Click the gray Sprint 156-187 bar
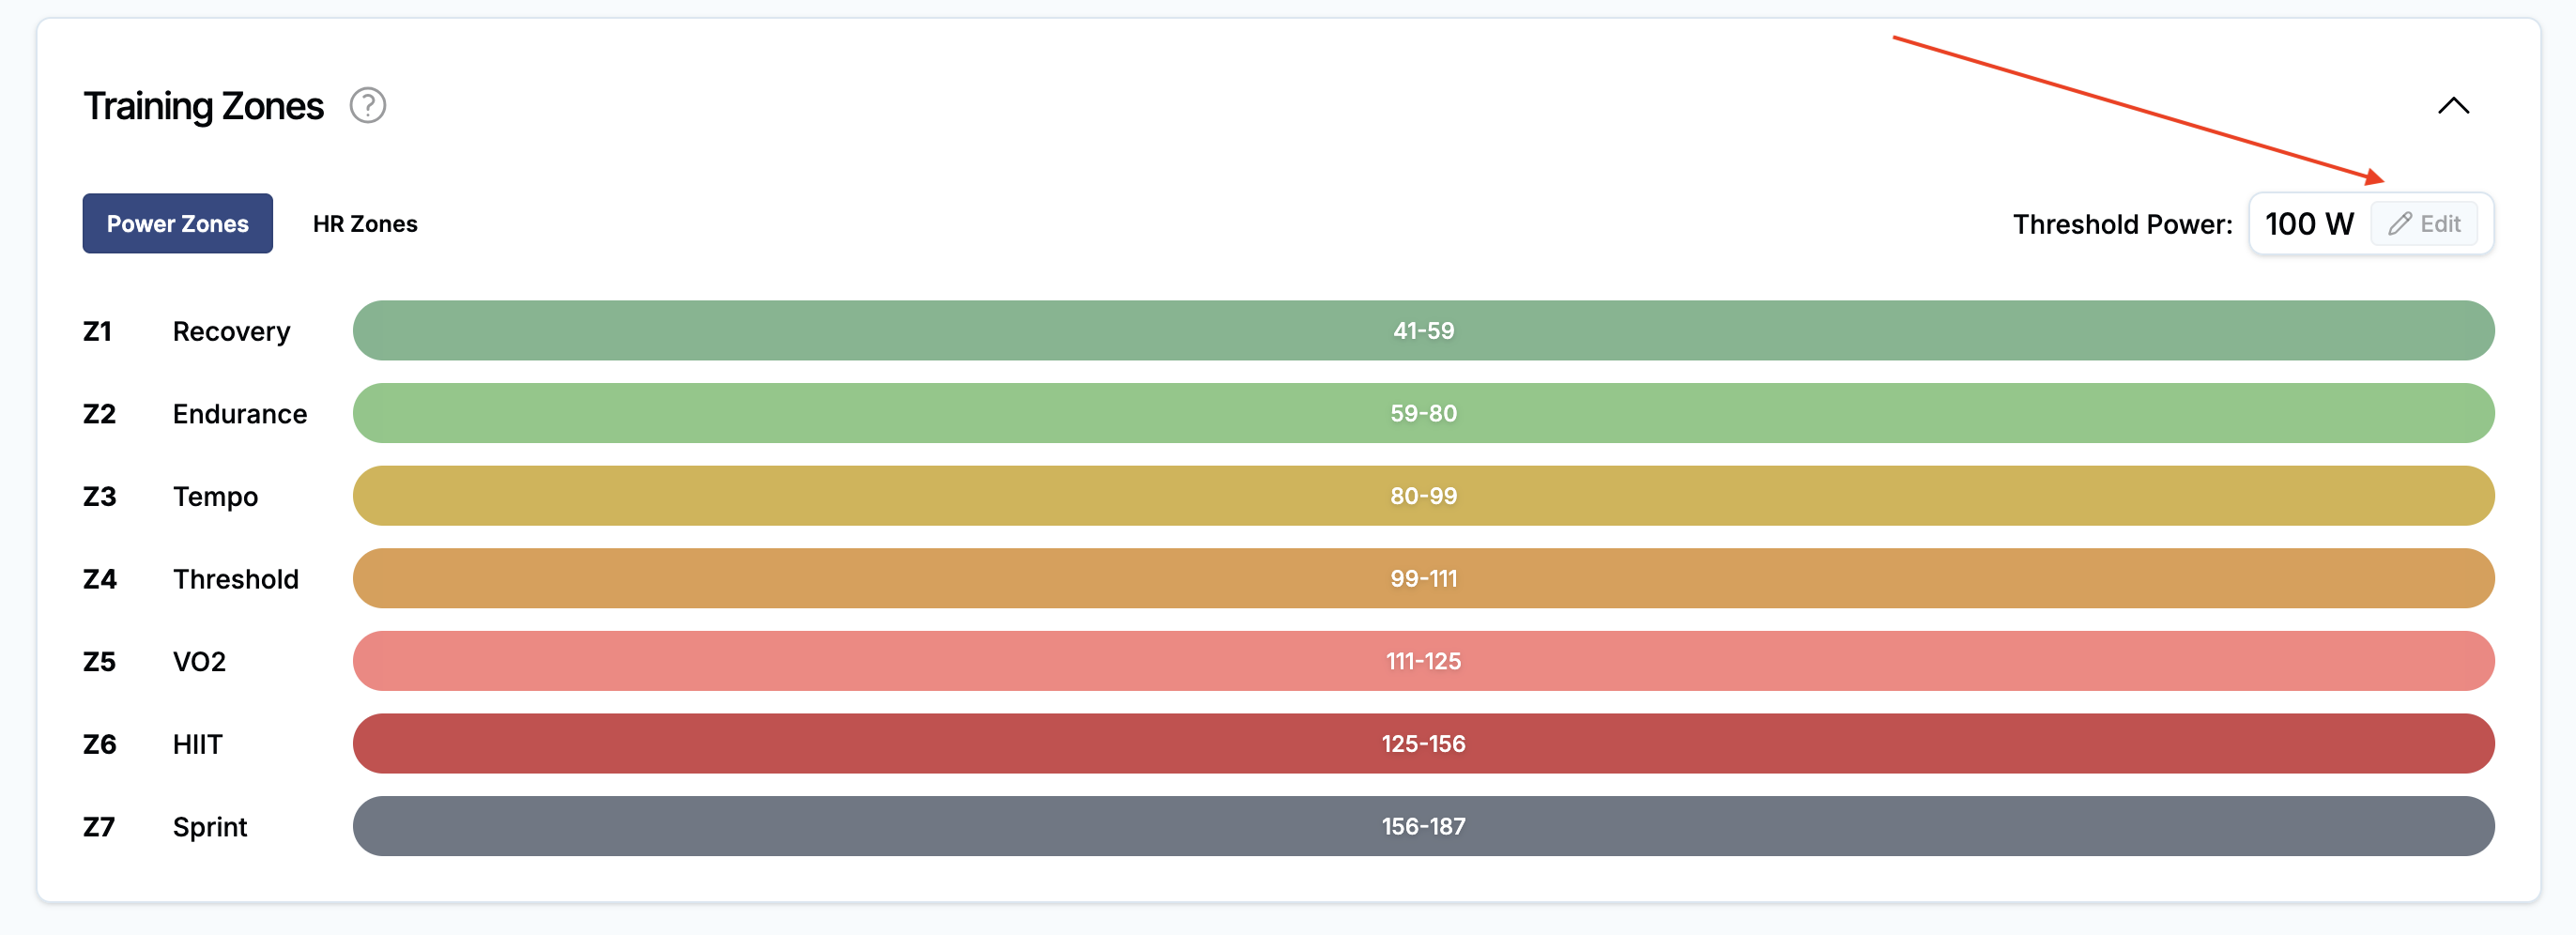The width and height of the screenshot is (2576, 935). 1423,826
